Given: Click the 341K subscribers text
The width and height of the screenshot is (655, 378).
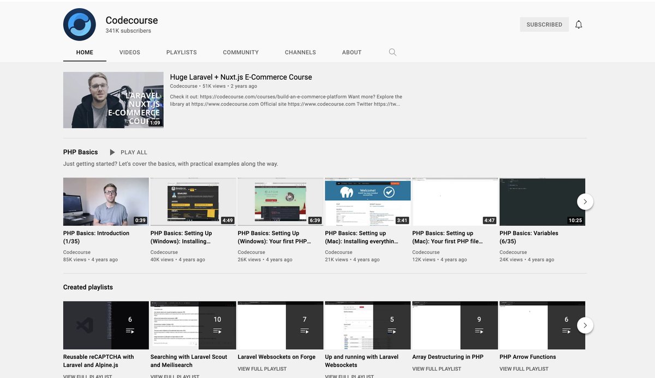Looking at the screenshot, I should coord(128,31).
